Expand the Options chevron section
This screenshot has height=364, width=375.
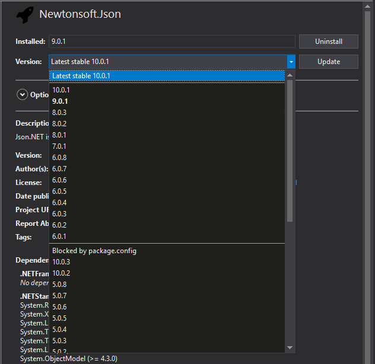tap(23, 94)
